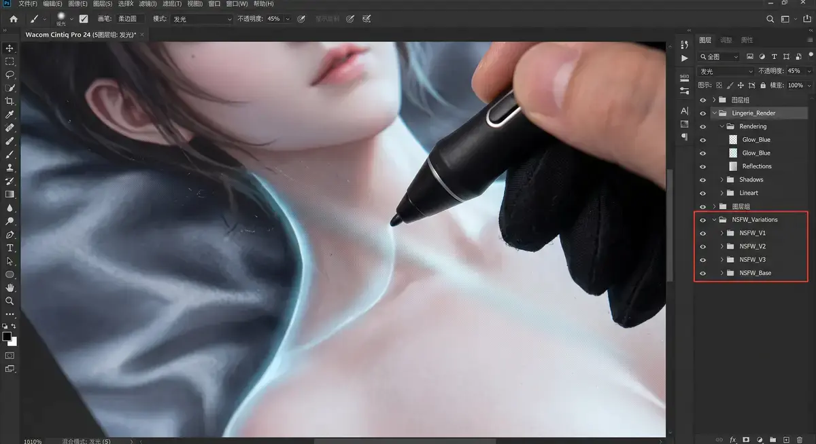This screenshot has height=444, width=816.
Task: Add a layer style with the fx icon
Action: coord(733,440)
